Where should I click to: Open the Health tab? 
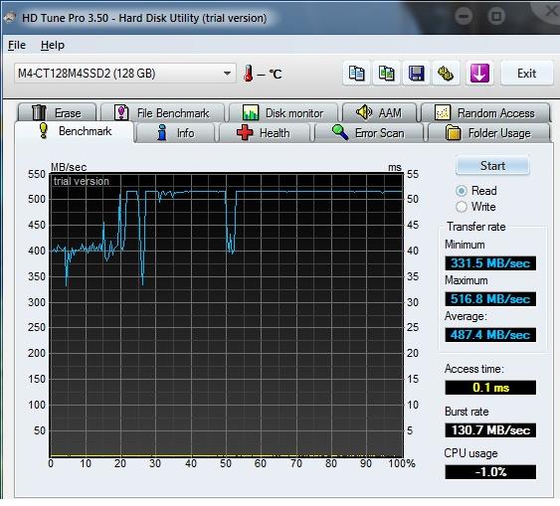pos(265,133)
